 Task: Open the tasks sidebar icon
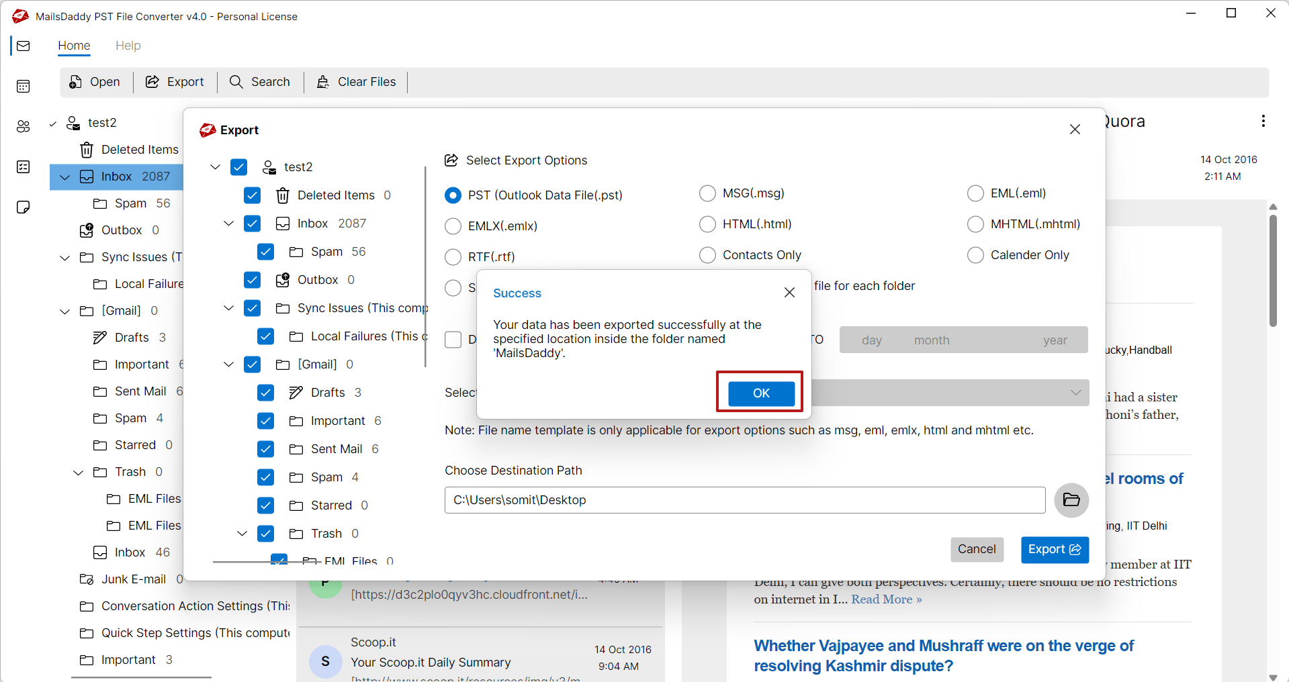point(24,166)
